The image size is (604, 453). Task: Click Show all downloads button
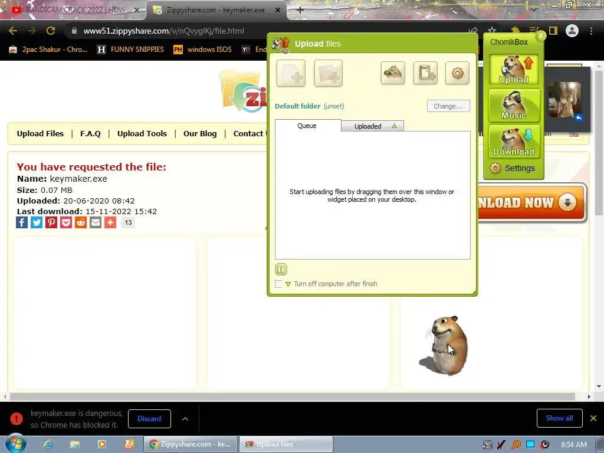pos(559,418)
